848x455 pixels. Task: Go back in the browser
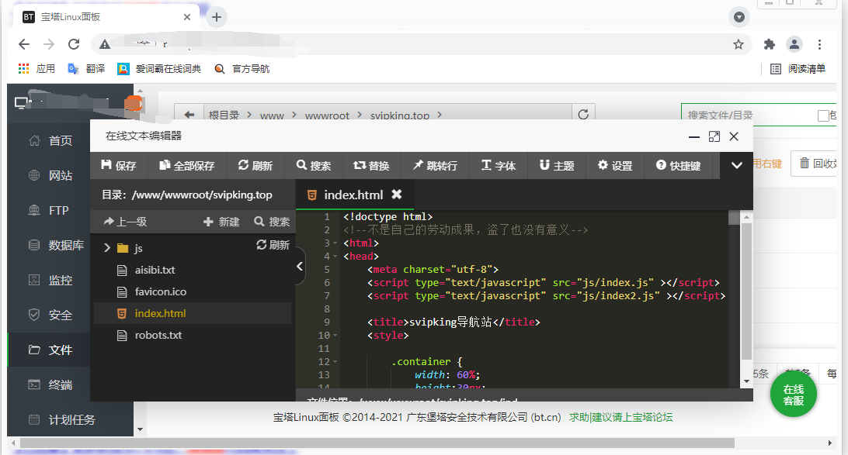[x=24, y=44]
